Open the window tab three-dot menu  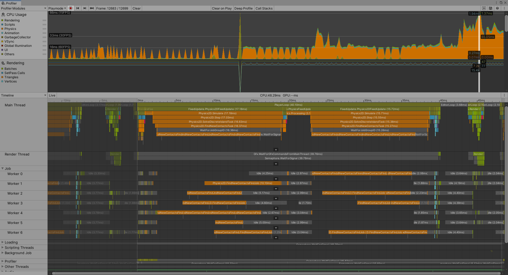point(496,3)
